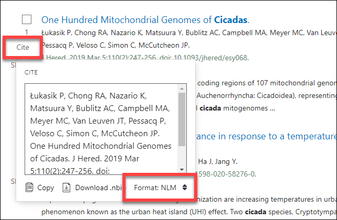The height and width of the screenshot is (220, 337).
Task: Click inside the citation text box
Action: [x=101, y=129]
